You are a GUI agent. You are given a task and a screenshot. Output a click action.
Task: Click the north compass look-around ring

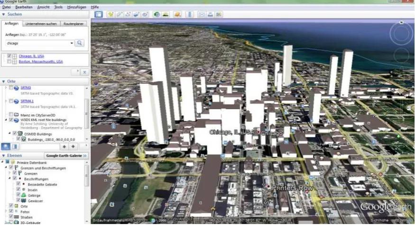401,34
